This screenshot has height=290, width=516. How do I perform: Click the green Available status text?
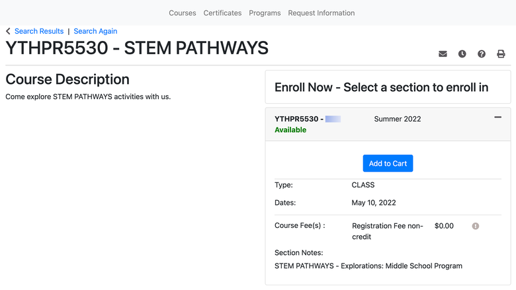pyautogui.click(x=290, y=129)
